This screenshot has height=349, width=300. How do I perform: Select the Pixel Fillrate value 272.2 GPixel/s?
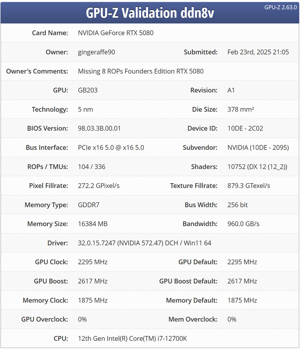99,186
